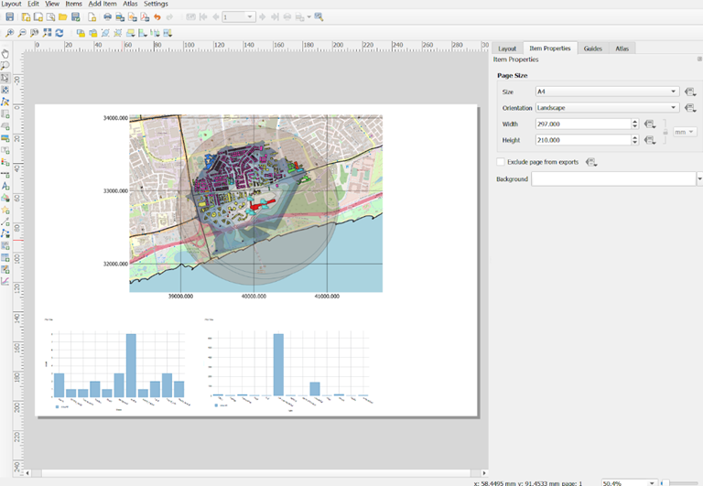
Task: Open the Atlas menu
Action: coord(131,4)
